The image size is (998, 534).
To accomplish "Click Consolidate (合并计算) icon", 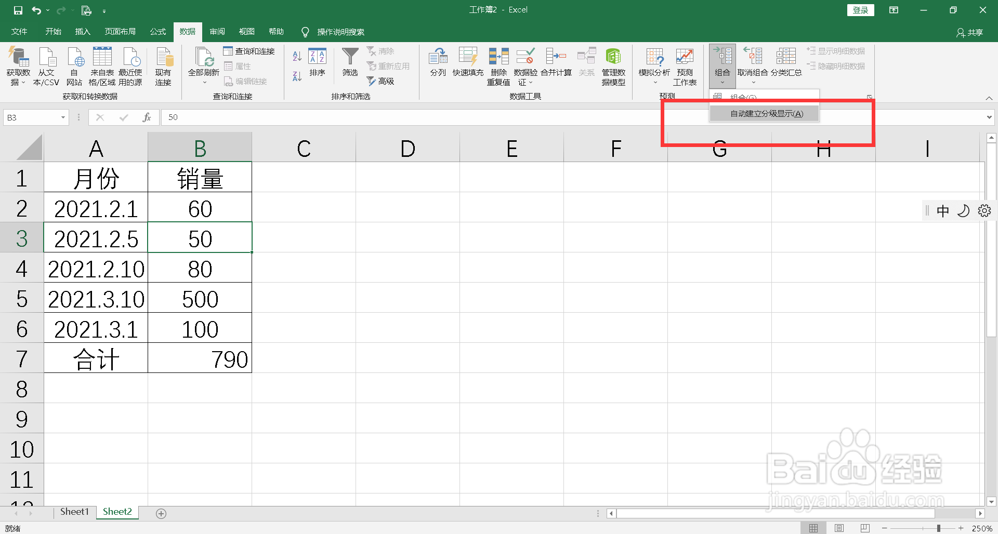I will point(556,62).
